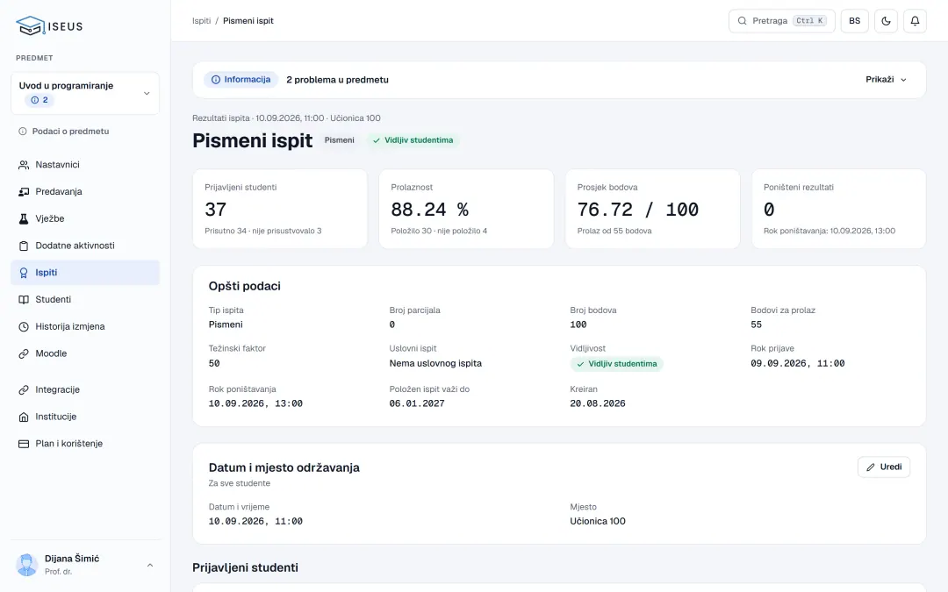The width and height of the screenshot is (948, 592).
Task: Click the Pismeni tag beside the title
Action: click(339, 140)
